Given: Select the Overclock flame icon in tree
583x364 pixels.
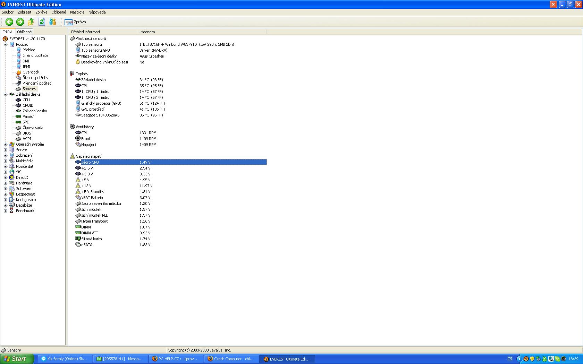Looking at the screenshot, I should click(19, 72).
